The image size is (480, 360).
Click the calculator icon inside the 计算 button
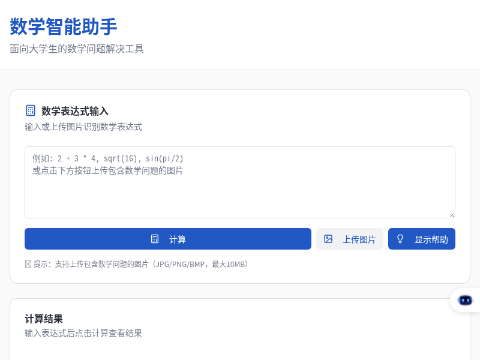[155, 238]
